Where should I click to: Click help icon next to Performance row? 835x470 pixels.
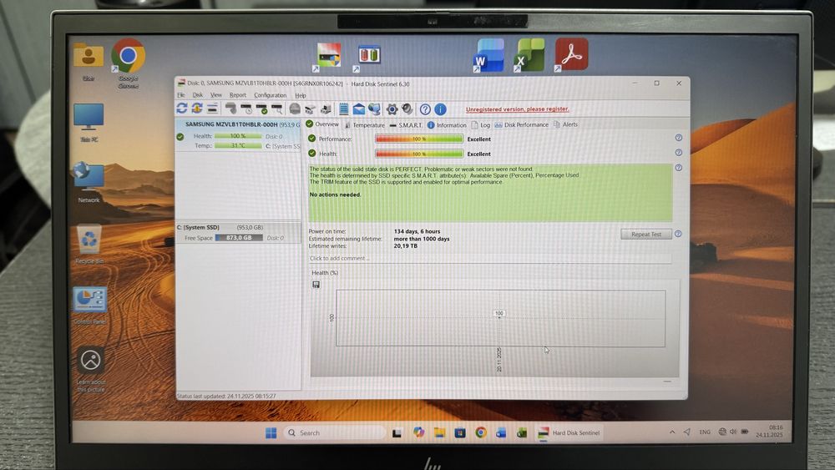pyautogui.click(x=678, y=138)
